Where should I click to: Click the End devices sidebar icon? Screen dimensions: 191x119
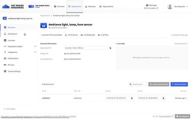(x=5, y=34)
